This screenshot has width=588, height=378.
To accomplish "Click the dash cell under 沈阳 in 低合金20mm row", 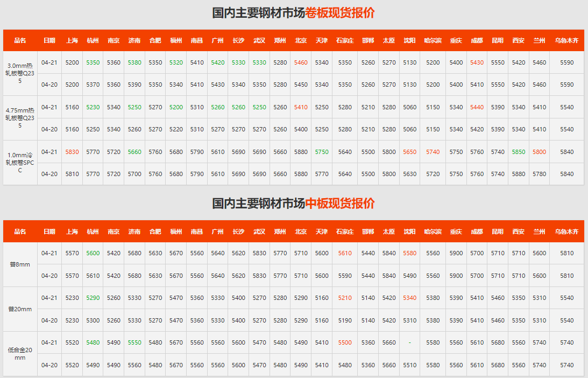I will click(x=409, y=342).
